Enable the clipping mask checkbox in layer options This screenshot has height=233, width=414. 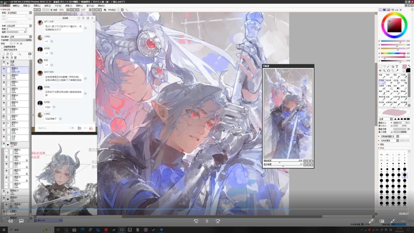(2, 46)
